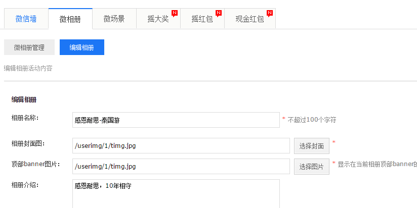Open 微相册管理 album management

[29, 47]
